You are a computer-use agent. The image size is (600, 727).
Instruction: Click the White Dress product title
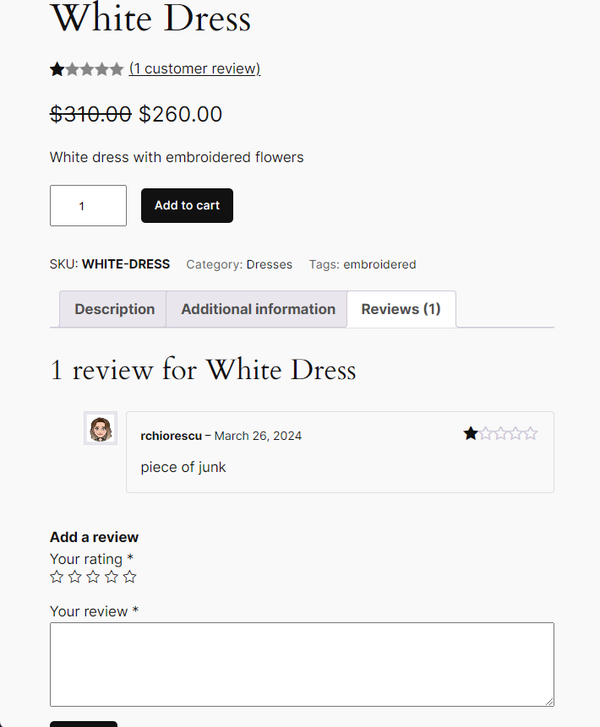pyautogui.click(x=150, y=19)
